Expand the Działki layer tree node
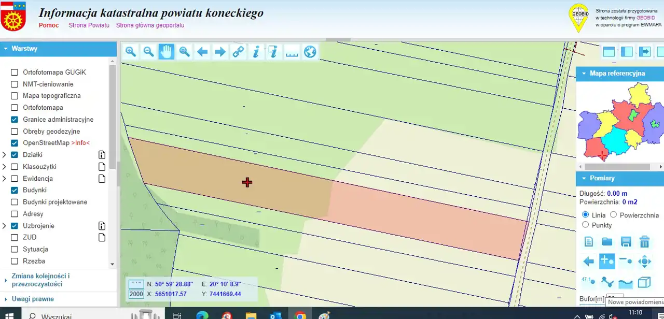Image resolution: width=664 pixels, height=319 pixels. pyautogui.click(x=5, y=155)
